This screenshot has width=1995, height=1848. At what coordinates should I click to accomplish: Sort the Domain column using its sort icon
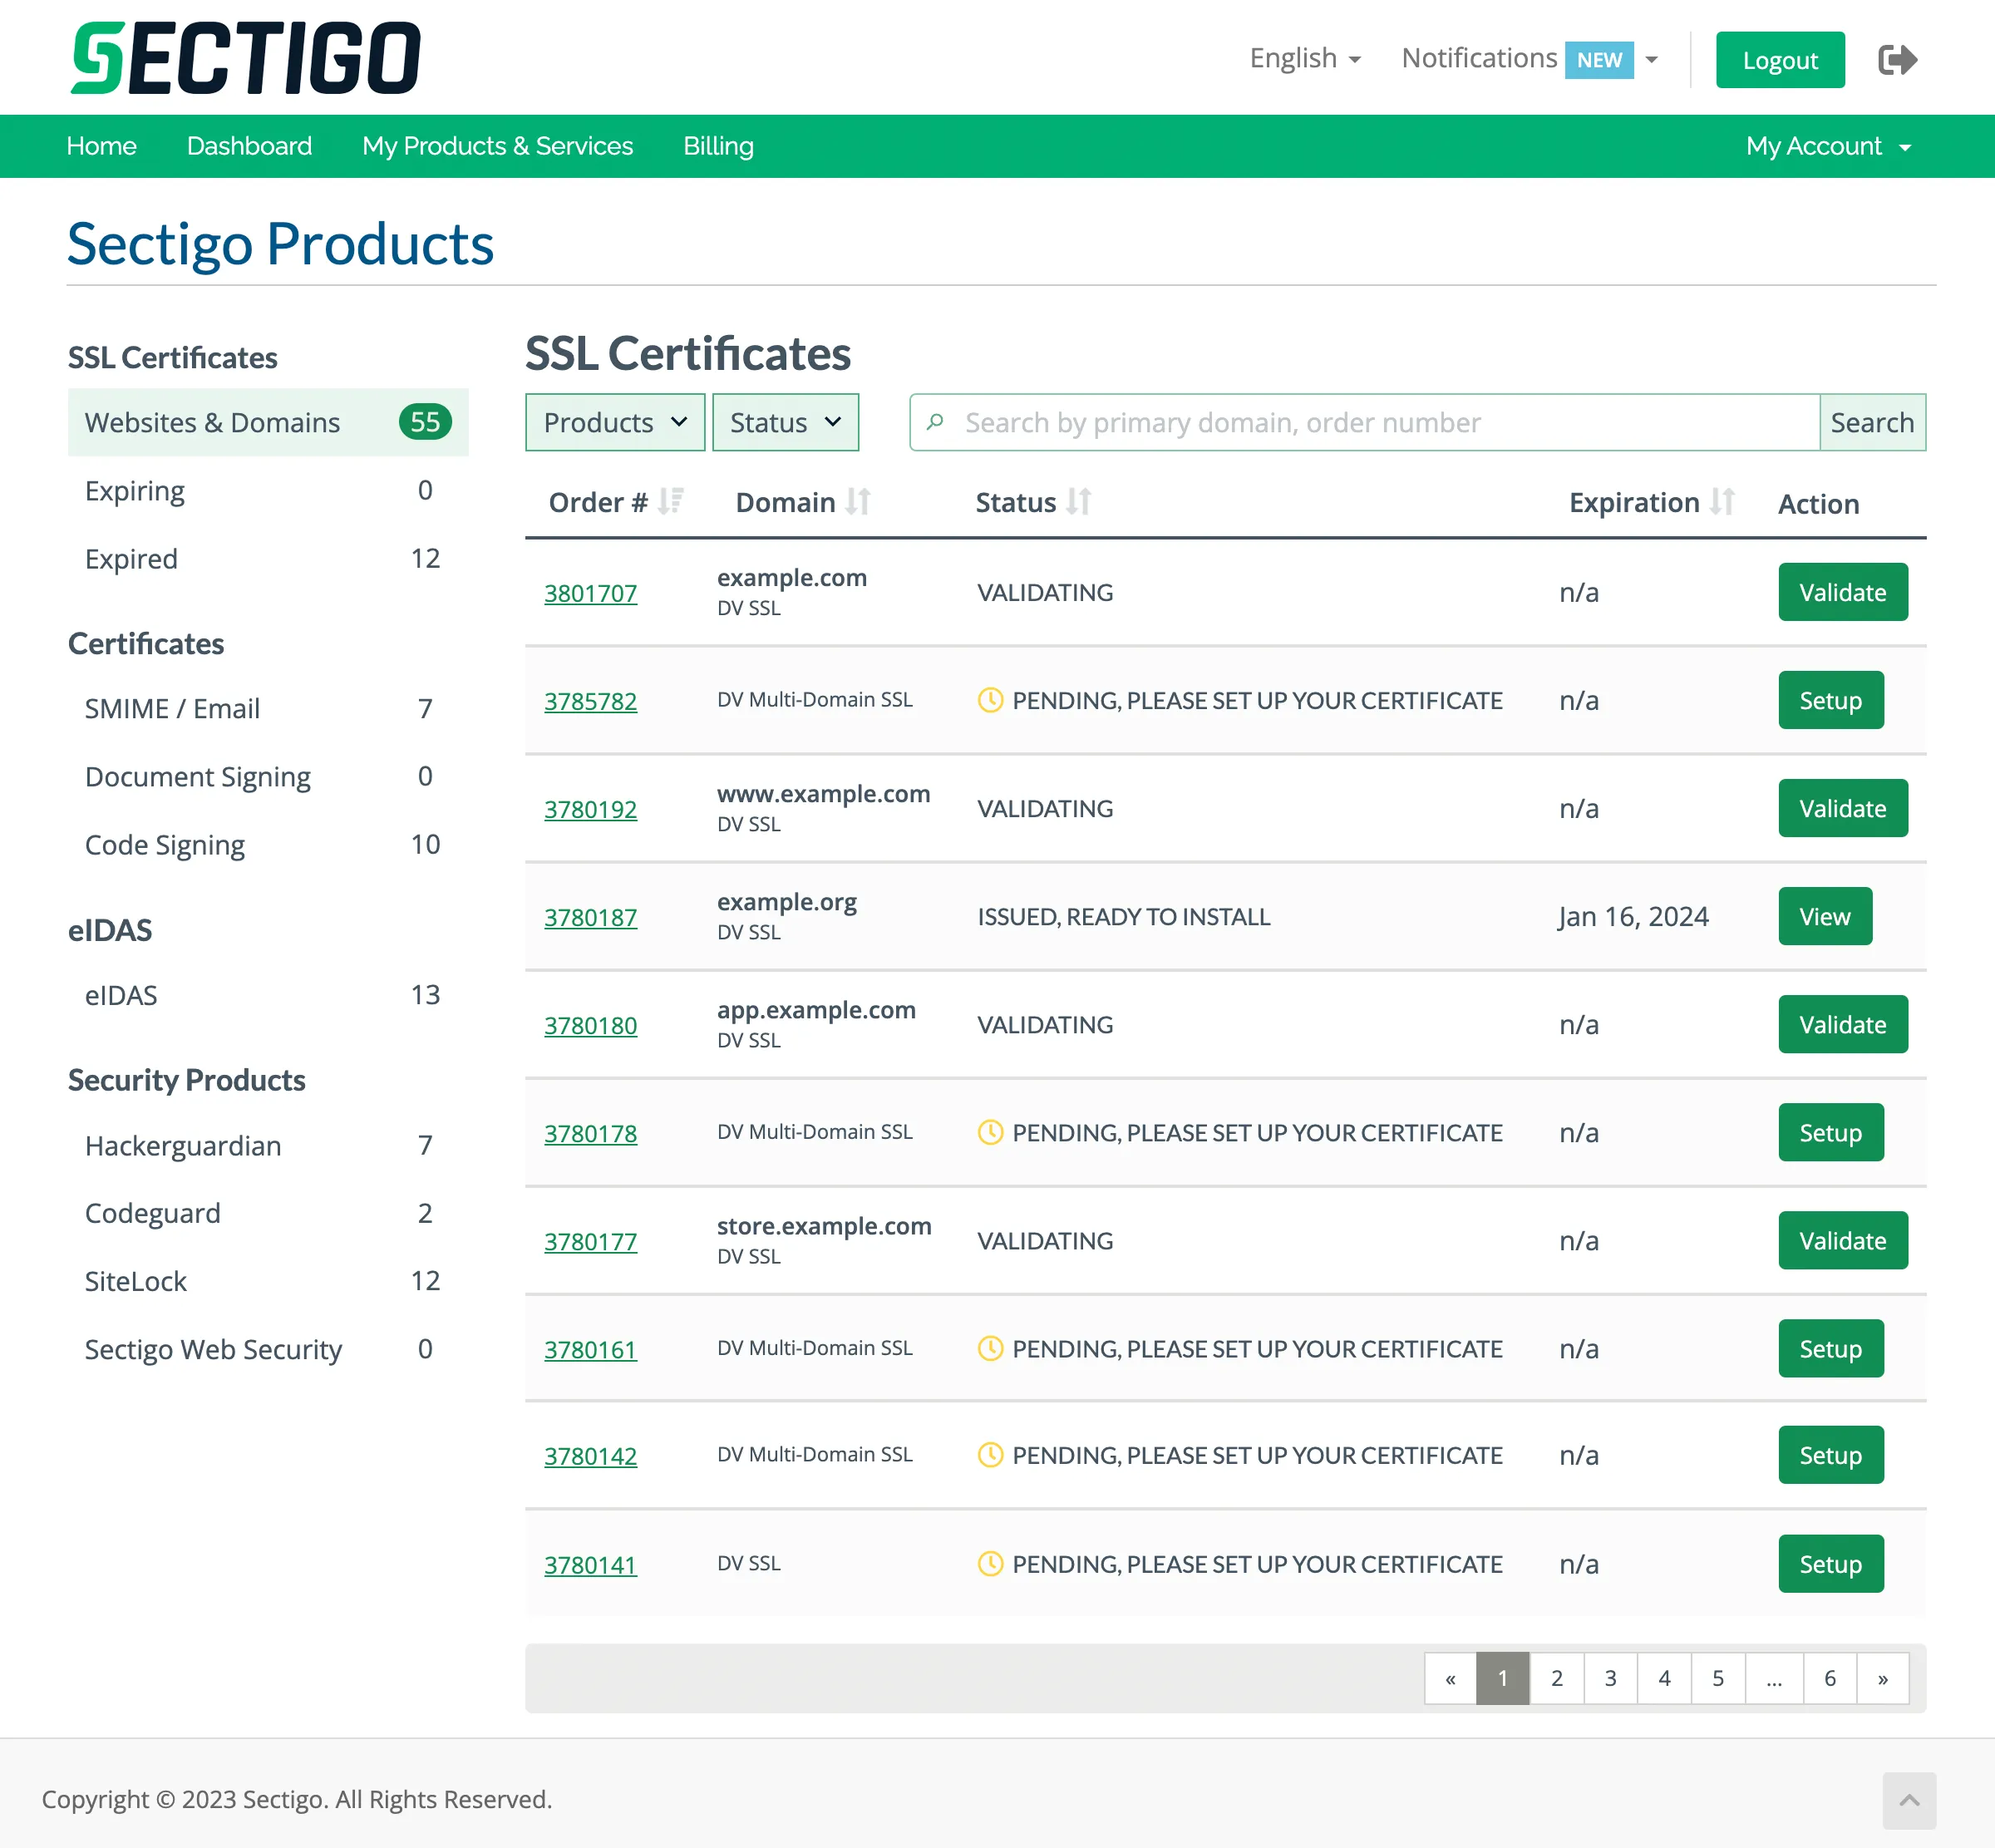click(858, 501)
